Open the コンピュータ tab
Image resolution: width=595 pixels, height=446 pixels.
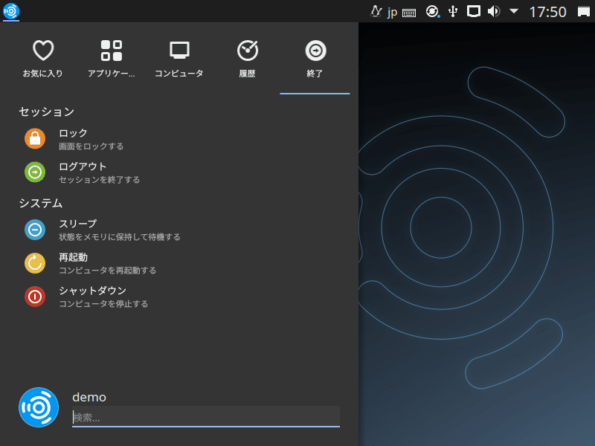179,59
